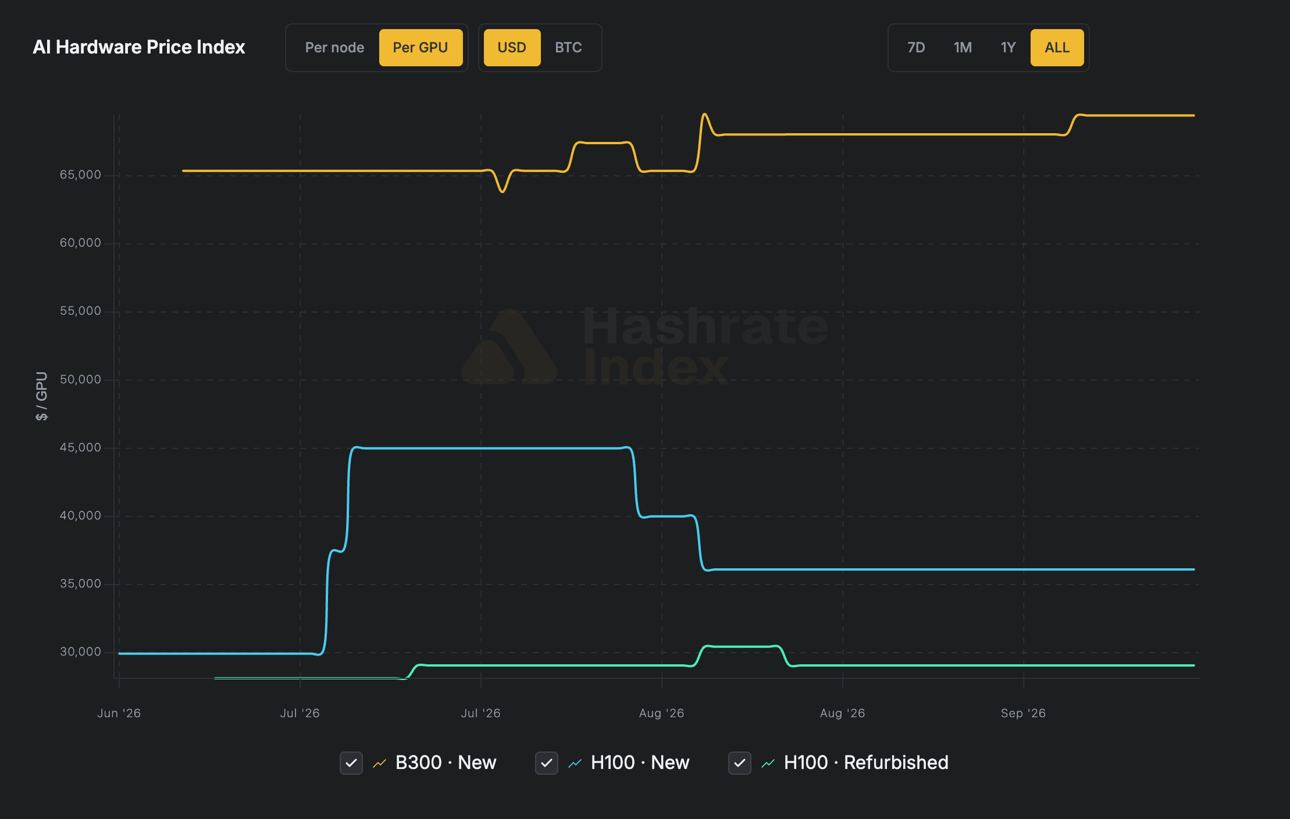Image resolution: width=1290 pixels, height=819 pixels.
Task: Click the B300 · New legend label
Action: click(446, 763)
